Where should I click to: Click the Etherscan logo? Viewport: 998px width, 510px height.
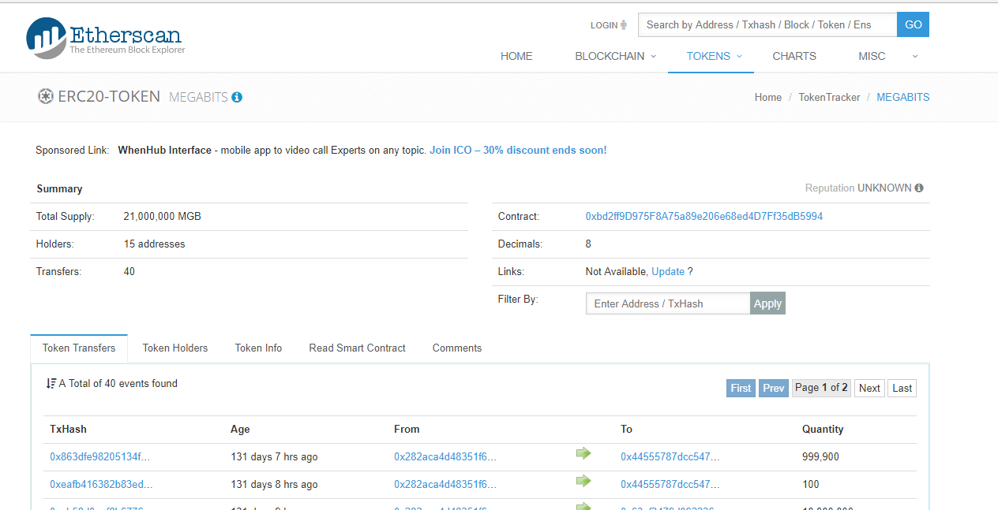tap(105, 38)
